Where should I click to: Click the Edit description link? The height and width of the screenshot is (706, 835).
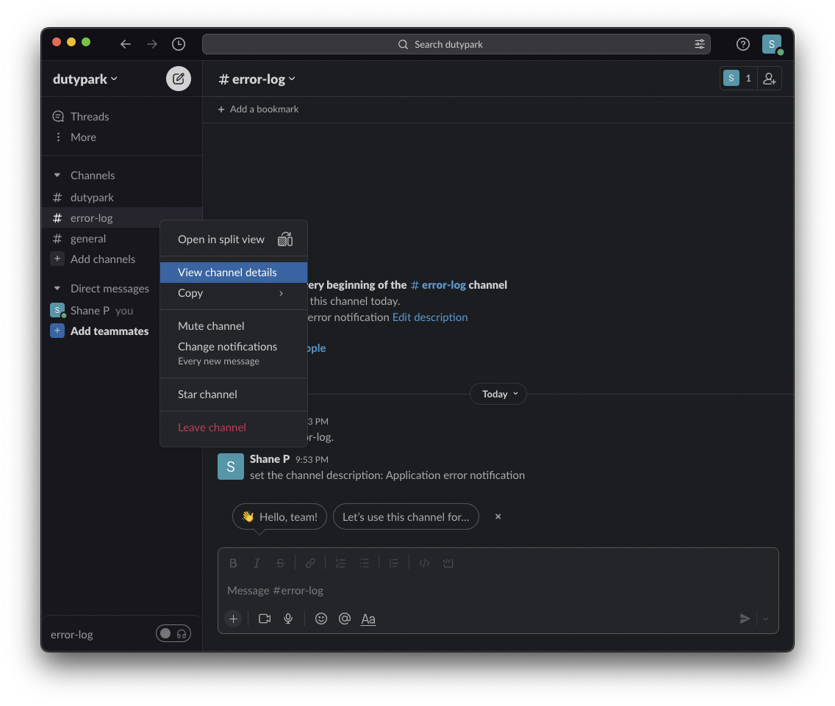coord(430,317)
